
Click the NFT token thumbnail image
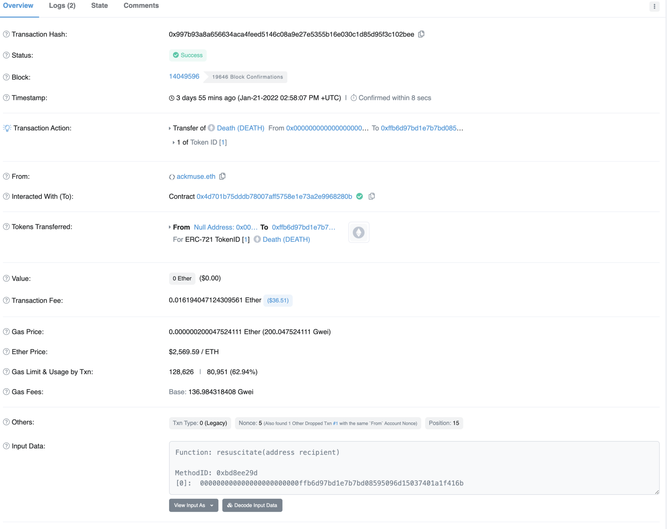point(359,232)
